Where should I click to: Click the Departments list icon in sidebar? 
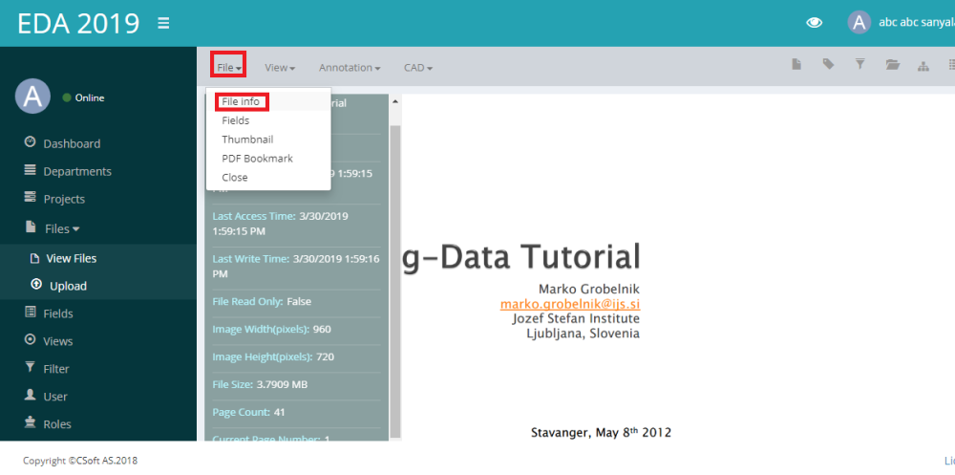(x=30, y=170)
